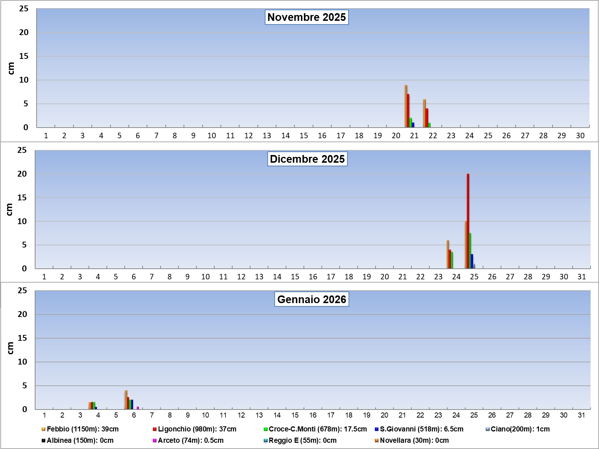Click the black Albinea legend marker
The height and width of the screenshot is (449, 599).
tap(44, 441)
